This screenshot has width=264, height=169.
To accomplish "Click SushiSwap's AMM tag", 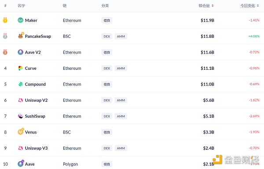I will pos(121,116).
